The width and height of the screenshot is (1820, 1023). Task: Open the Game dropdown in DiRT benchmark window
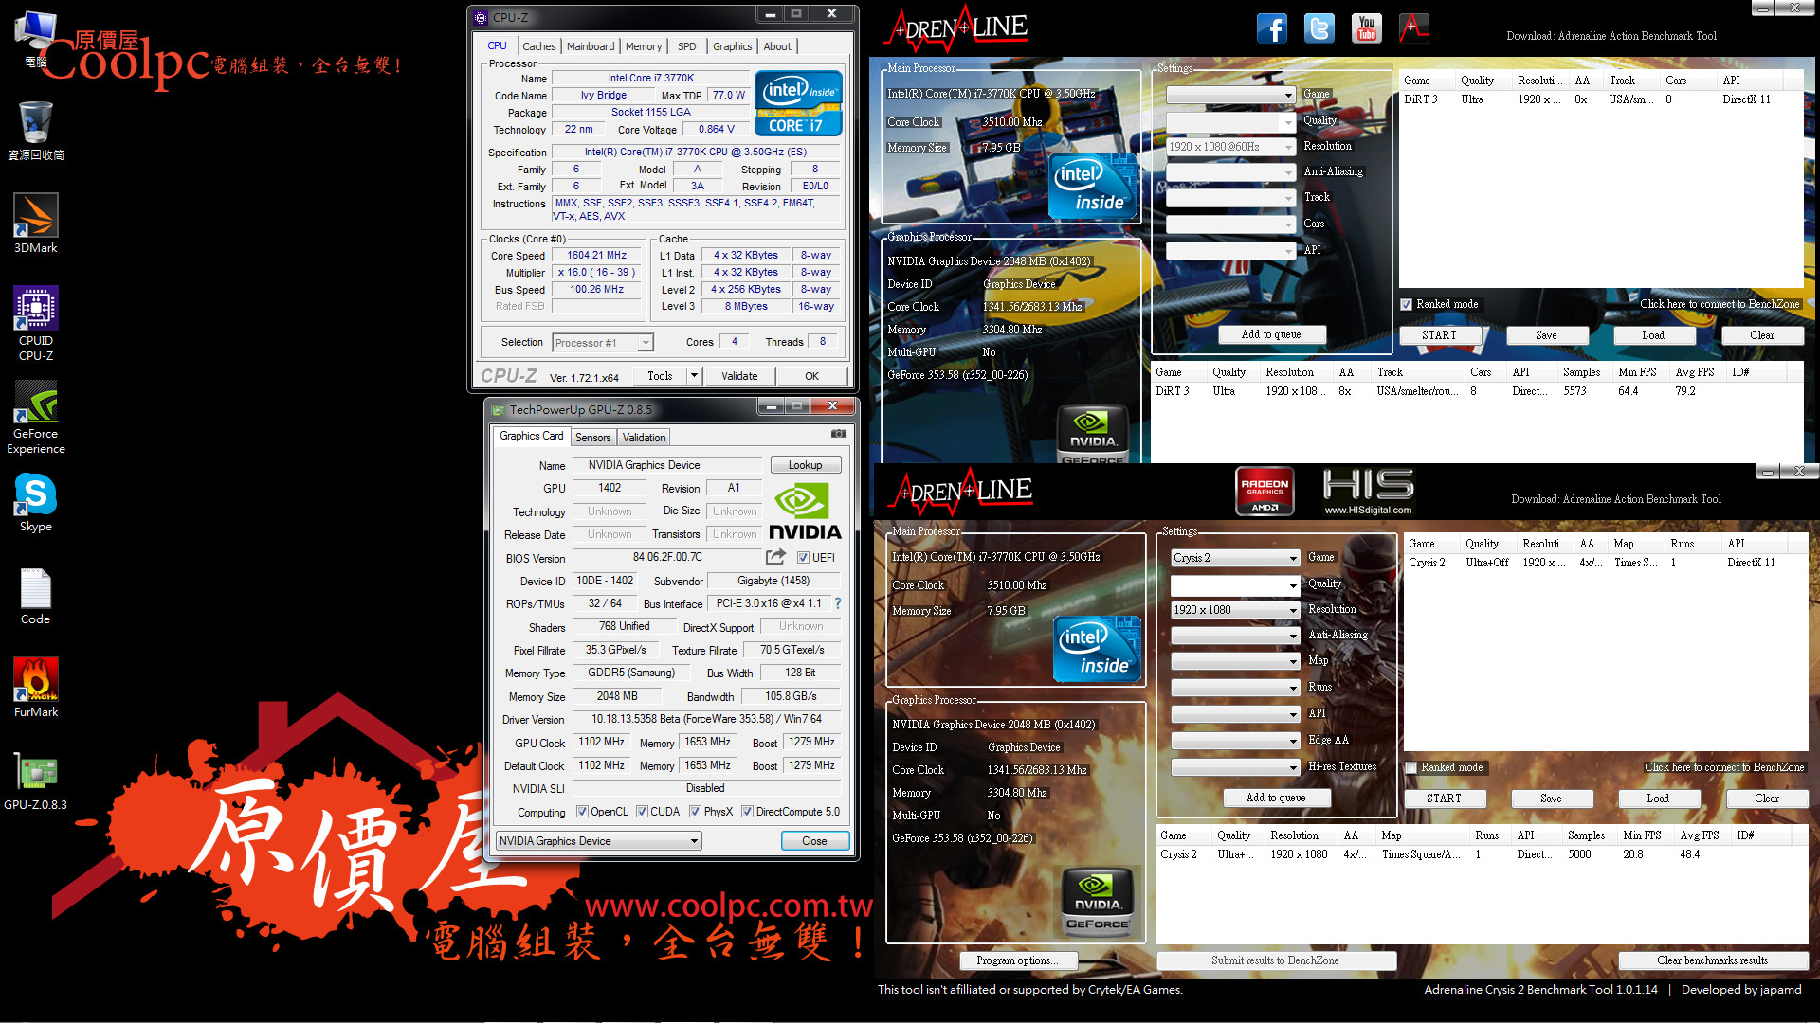[x=1230, y=95]
